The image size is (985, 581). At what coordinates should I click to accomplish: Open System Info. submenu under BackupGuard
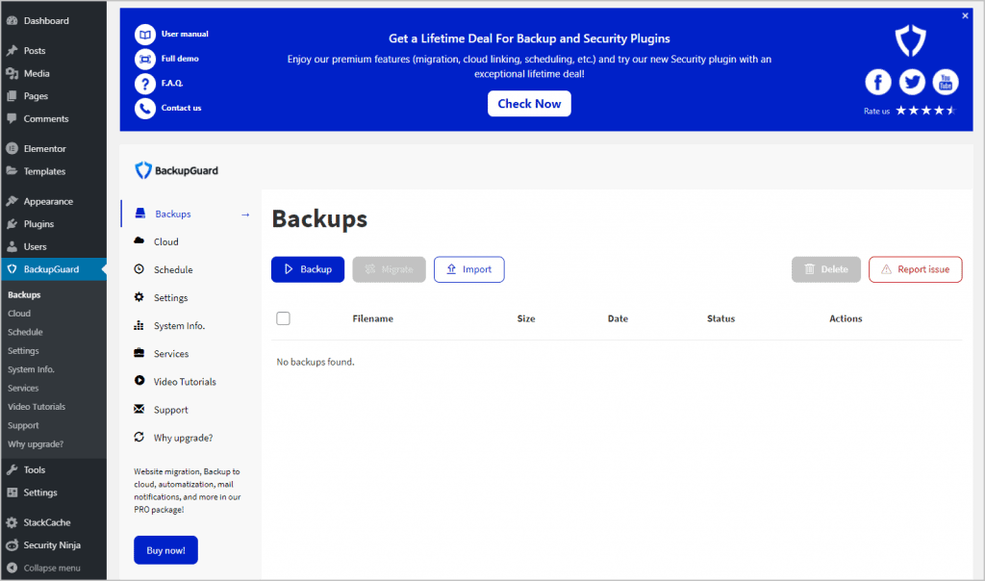point(31,369)
